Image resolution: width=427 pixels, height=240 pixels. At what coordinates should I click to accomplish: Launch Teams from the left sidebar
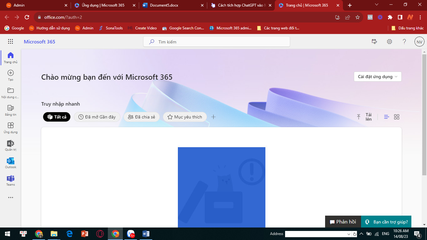coord(10,180)
